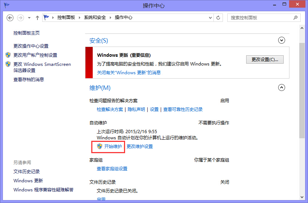
Task: Click the vertical scrollbar down arrow
Action: (x=302, y=197)
